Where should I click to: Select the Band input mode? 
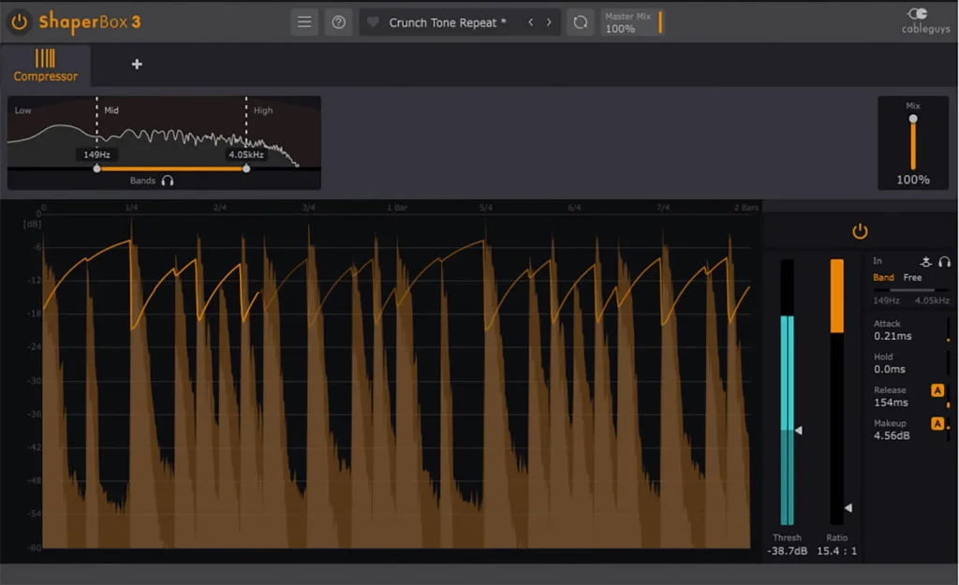[x=883, y=277]
